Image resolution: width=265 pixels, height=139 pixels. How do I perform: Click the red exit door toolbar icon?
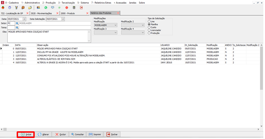(x=81, y=7)
